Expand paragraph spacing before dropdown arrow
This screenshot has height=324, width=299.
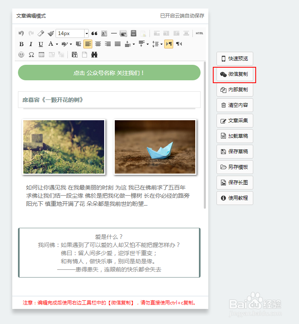(134, 44)
